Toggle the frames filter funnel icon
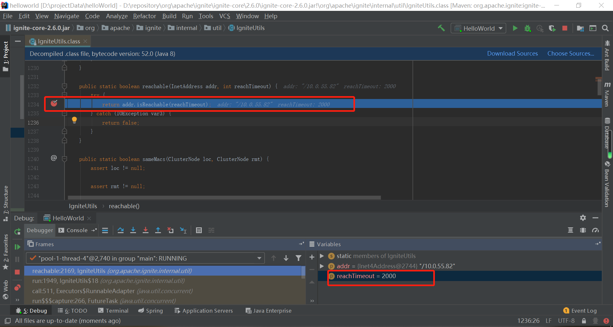 (x=299, y=258)
